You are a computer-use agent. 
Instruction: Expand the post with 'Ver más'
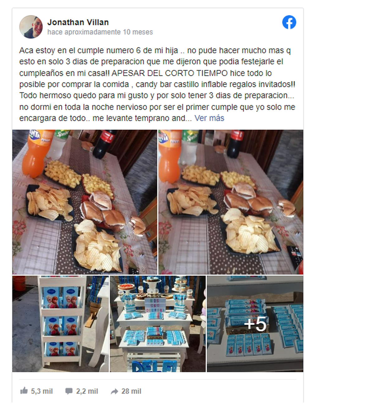click(209, 118)
